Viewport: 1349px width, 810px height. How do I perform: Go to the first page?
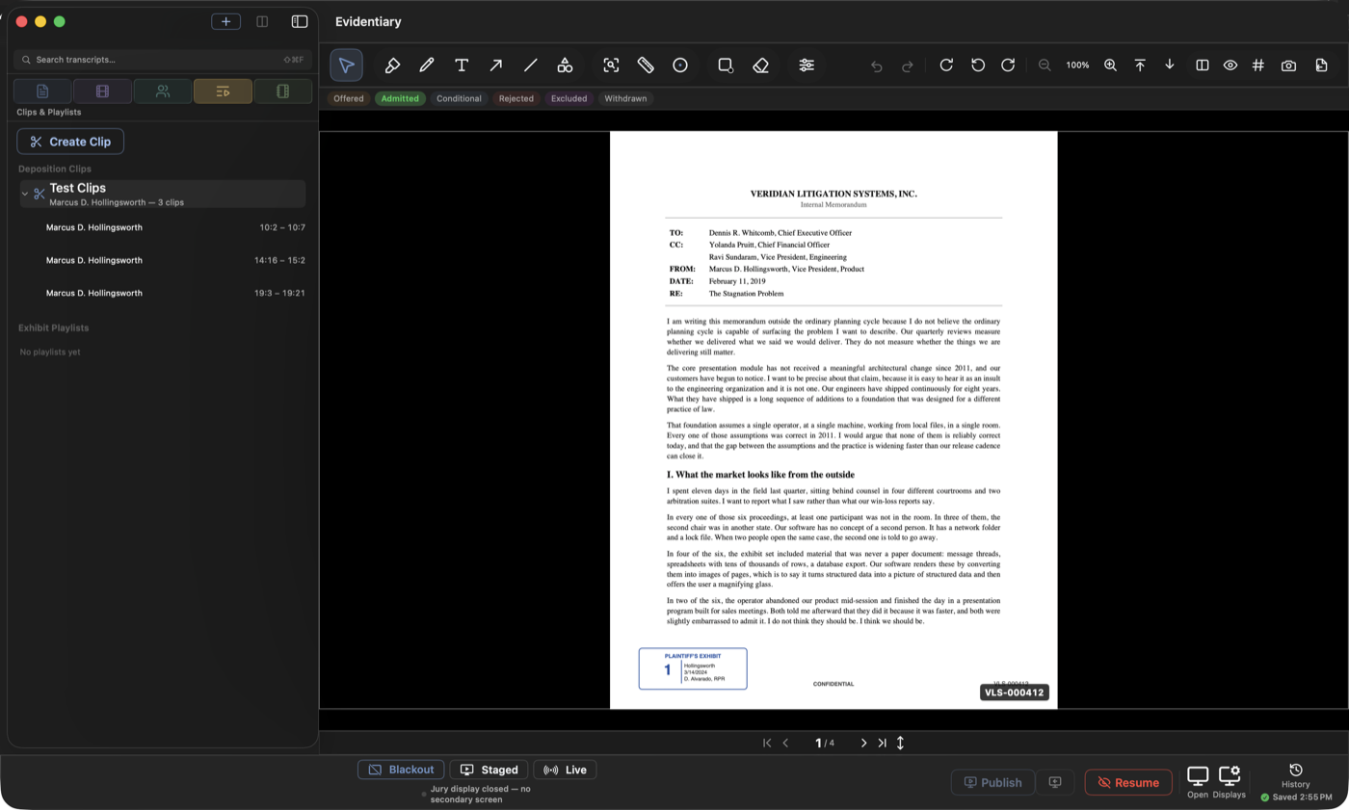coord(767,743)
